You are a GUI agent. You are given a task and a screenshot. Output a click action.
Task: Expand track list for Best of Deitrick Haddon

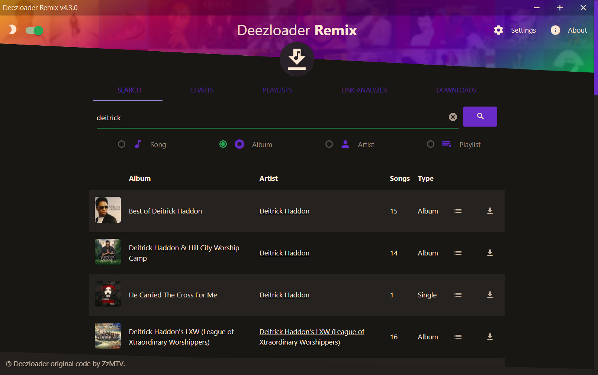pyautogui.click(x=458, y=211)
